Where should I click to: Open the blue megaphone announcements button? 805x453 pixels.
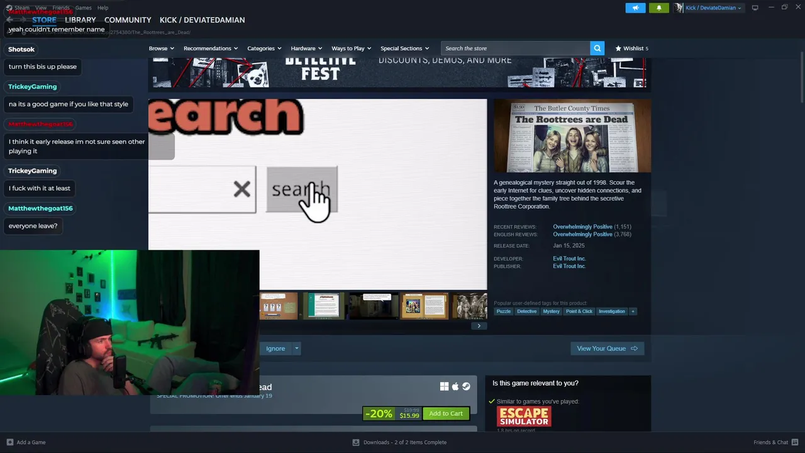coord(635,8)
